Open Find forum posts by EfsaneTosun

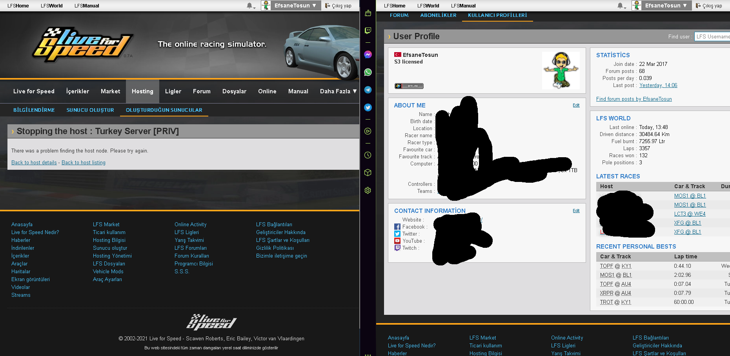[634, 99]
